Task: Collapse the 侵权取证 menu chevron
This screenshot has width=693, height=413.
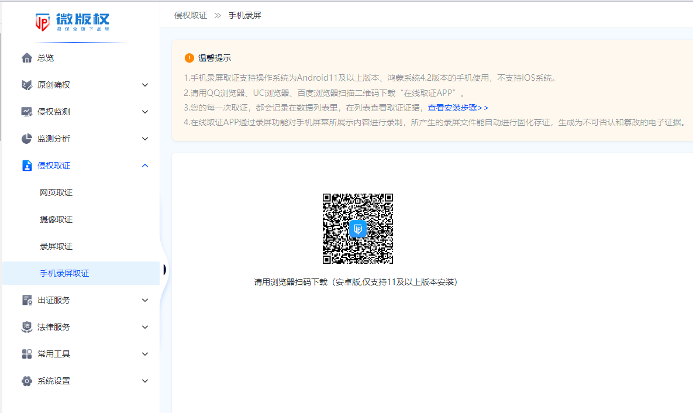Action: [x=145, y=166]
